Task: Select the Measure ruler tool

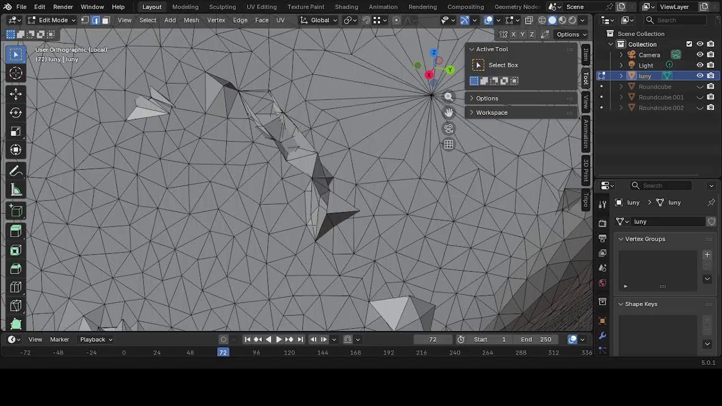Action: pos(16,190)
